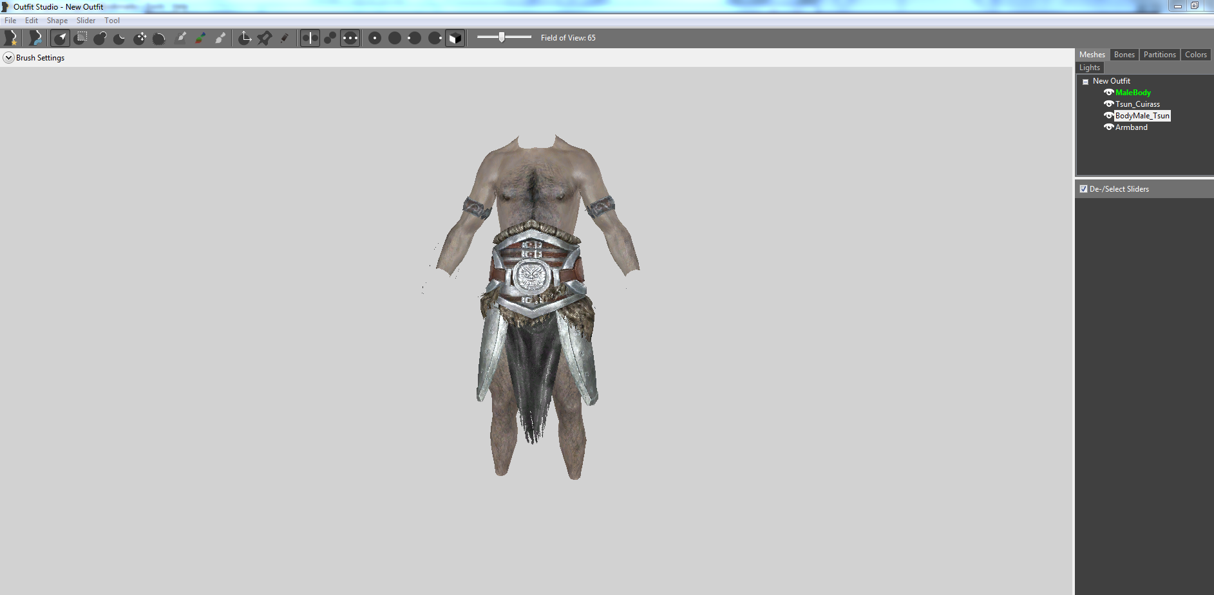This screenshot has height=595, width=1214.
Task: Expand the Brush Settings panel
Action: (x=9, y=58)
